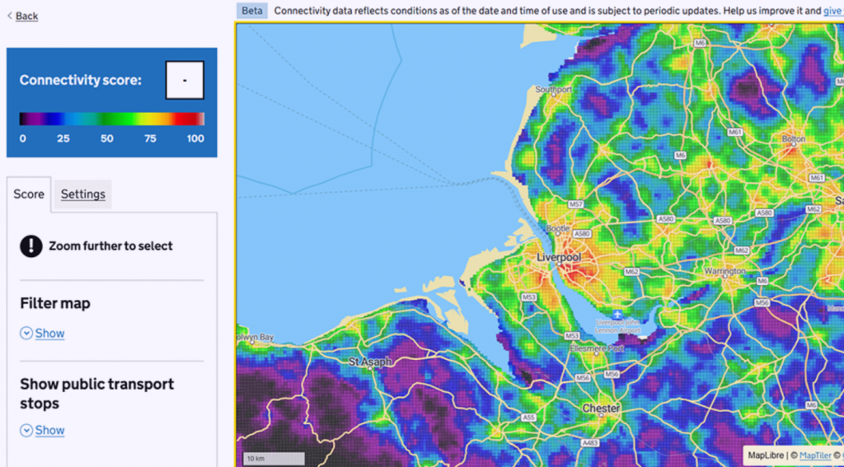This screenshot has height=467, width=844.
Task: Expand Show public transport stops section
Action: [49, 430]
